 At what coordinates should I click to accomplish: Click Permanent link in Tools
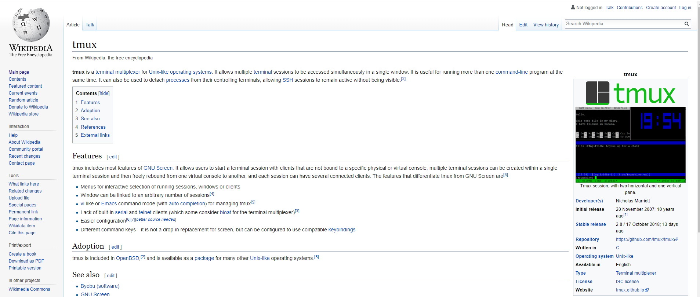pos(23,212)
